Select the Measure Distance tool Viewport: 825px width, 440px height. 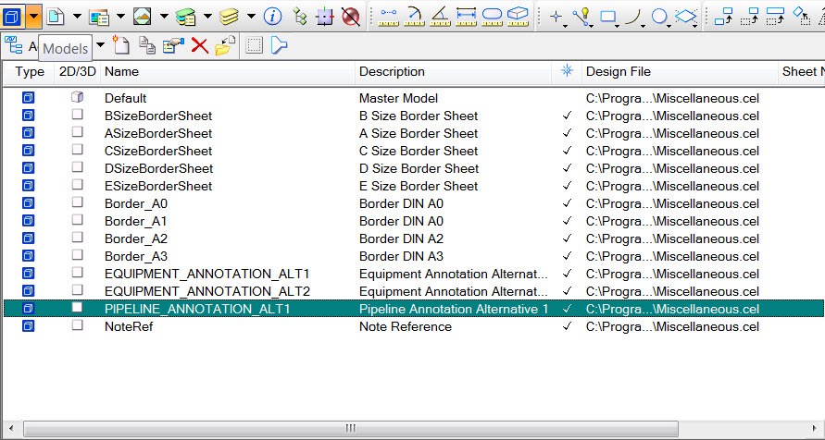pos(388,16)
